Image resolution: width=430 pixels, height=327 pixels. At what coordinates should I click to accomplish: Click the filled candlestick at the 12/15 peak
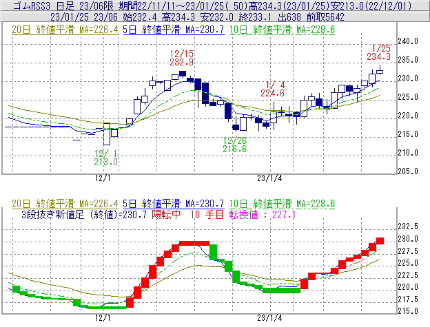point(183,74)
